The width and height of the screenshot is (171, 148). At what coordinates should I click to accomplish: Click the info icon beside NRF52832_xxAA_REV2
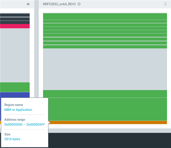pyautogui.click(x=79, y=4)
